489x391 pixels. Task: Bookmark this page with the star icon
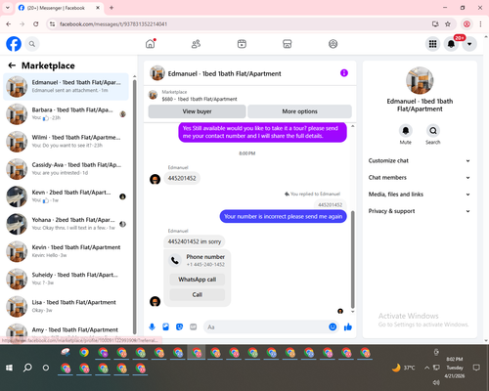[448, 24]
